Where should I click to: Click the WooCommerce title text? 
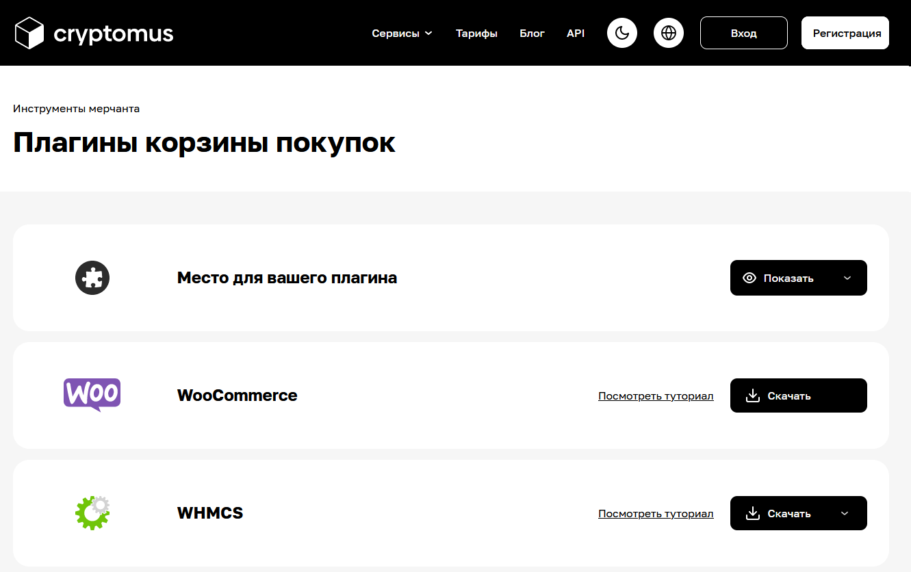pos(237,395)
